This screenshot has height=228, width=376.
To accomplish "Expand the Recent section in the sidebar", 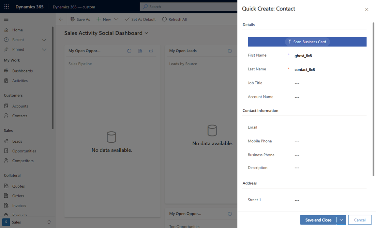I will tap(44, 40).
